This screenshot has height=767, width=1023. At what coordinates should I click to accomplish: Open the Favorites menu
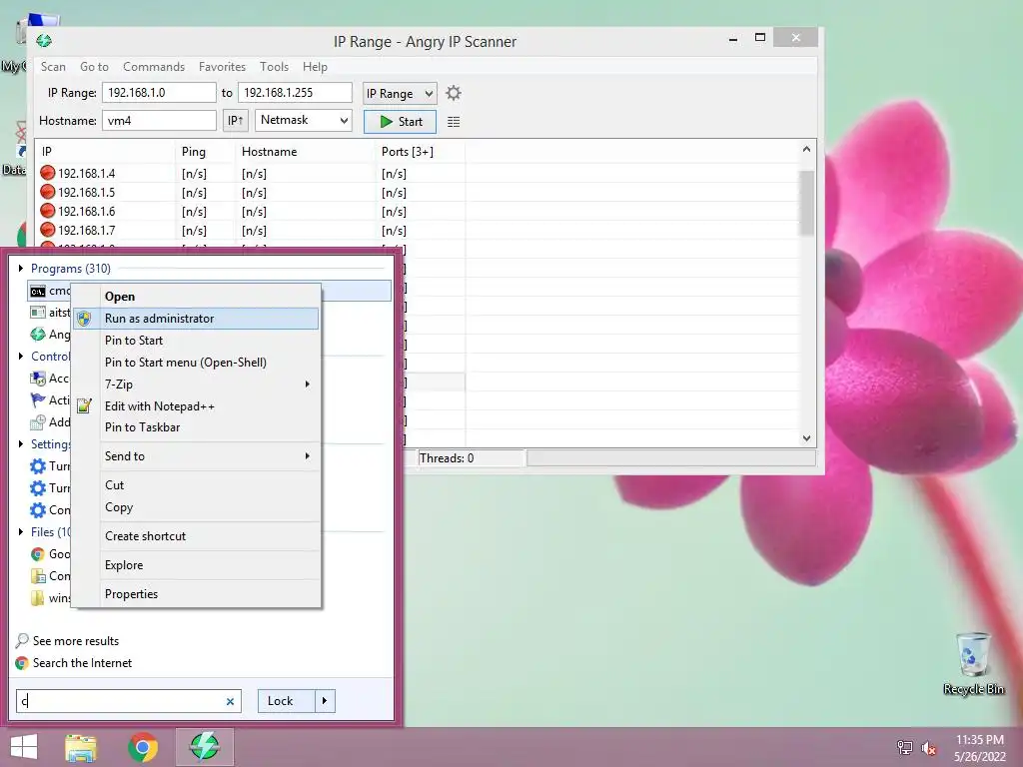(222, 67)
